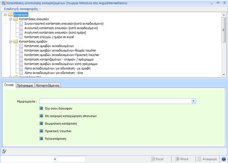Click the Καταστάσεις αμοιβών folder icon

16,41
